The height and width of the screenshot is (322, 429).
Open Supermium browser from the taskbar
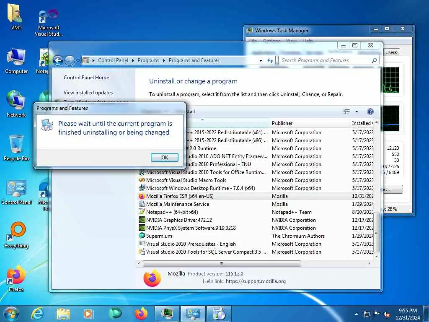pyautogui.click(x=115, y=314)
